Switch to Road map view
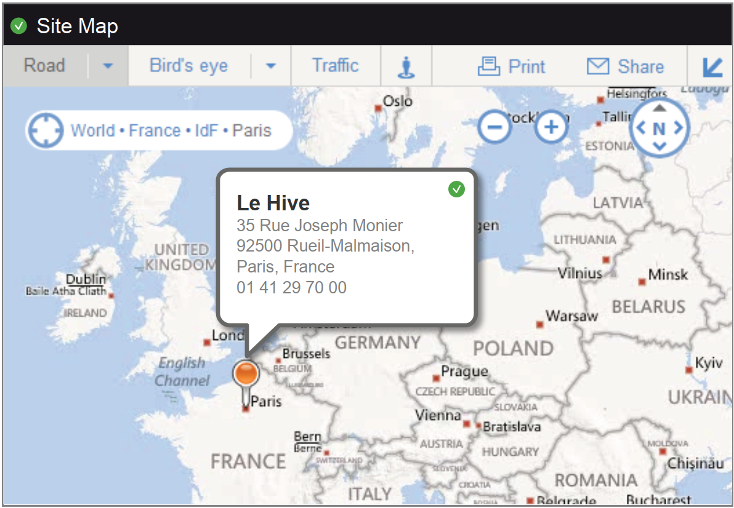Image resolution: width=734 pixels, height=508 pixels. click(x=44, y=65)
